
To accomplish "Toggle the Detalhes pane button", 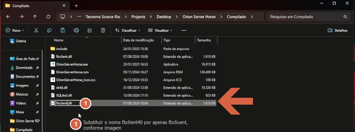I will (338, 30).
